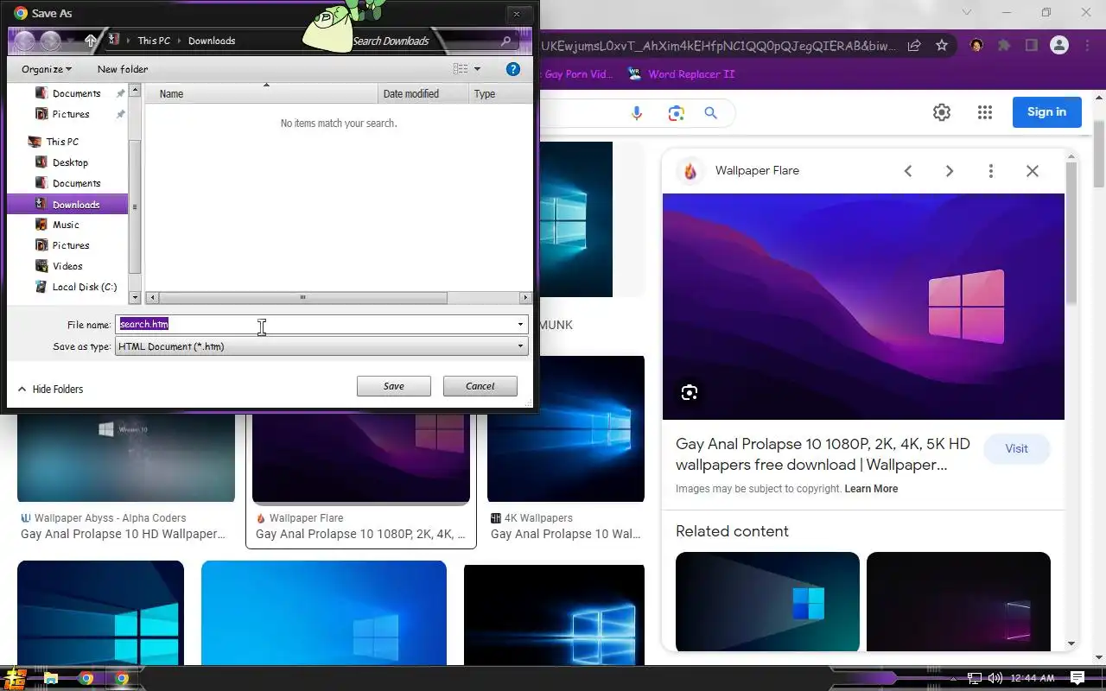Open Chrome extensions puzzle icon

[1004, 46]
